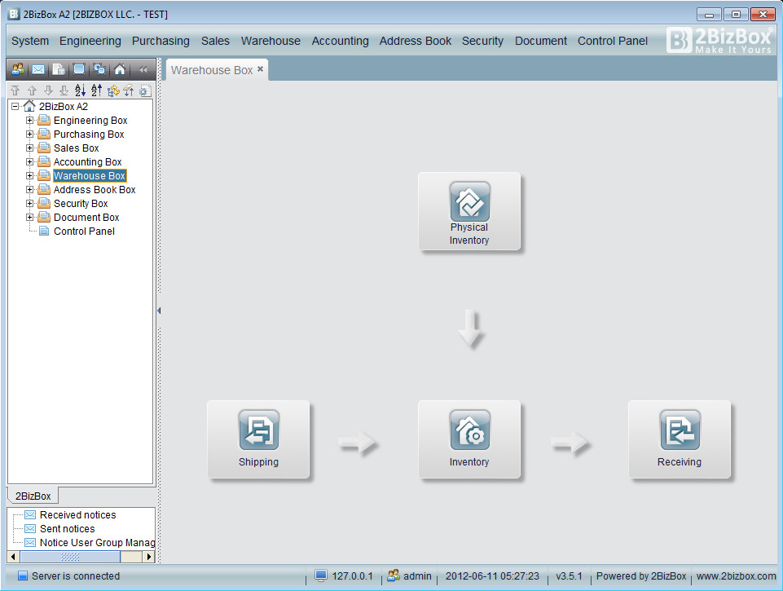Click the document with database icon
This screenshot has height=591, width=783.
[x=59, y=69]
